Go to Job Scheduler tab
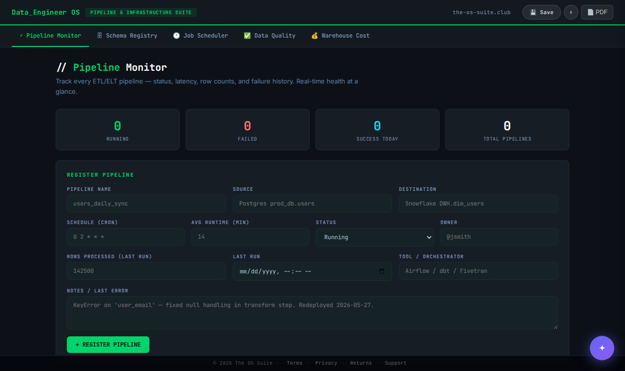Viewport: 625px width, 371px height. (x=200, y=36)
